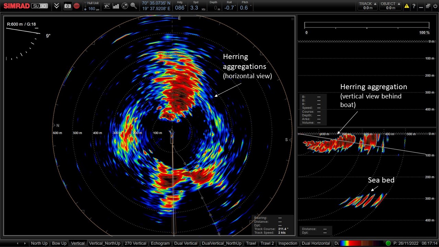
Task: Click the warning triangle alert icon
Action: 406,6
